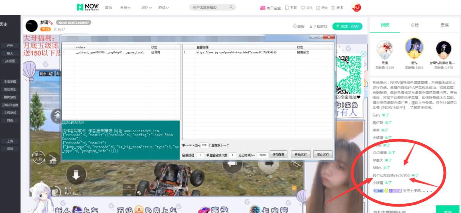461x213 pixels.
Task: Click the 单cookie访问 count field showing 100
Action: (x=204, y=145)
